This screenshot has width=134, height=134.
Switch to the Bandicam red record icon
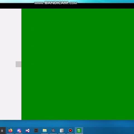70,131
